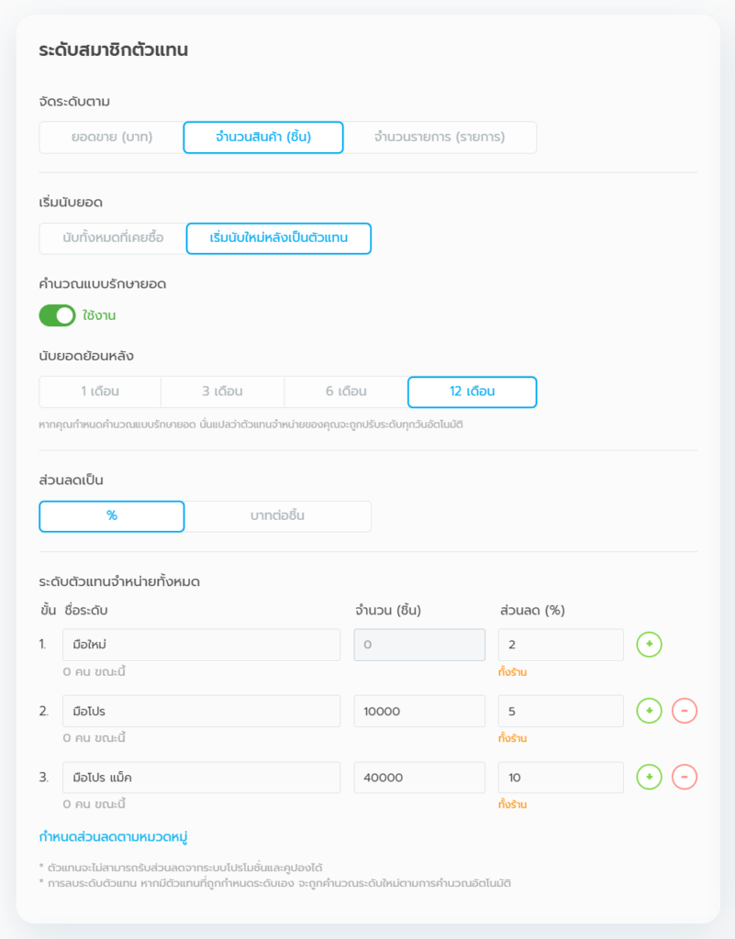Delete the มือโปร แม็ค level via minus icon
This screenshot has width=735, height=939.
click(x=685, y=778)
